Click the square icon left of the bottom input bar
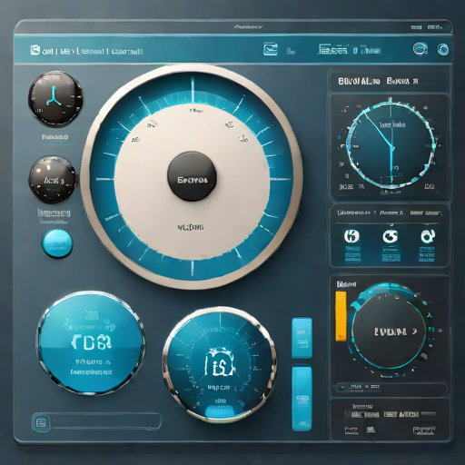465x465 pixels. pos(41,422)
